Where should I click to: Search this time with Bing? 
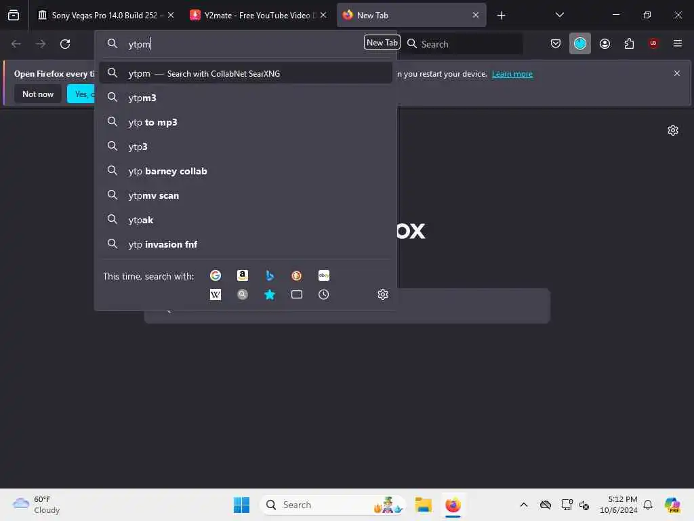pyautogui.click(x=270, y=275)
